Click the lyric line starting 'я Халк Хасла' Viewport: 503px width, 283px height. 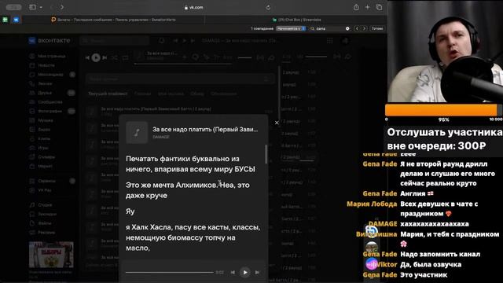(x=193, y=237)
